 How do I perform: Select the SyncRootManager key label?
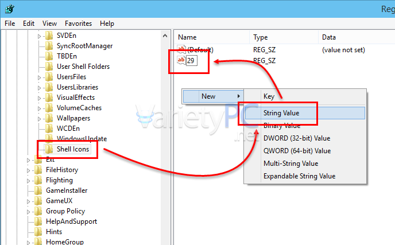(x=84, y=46)
